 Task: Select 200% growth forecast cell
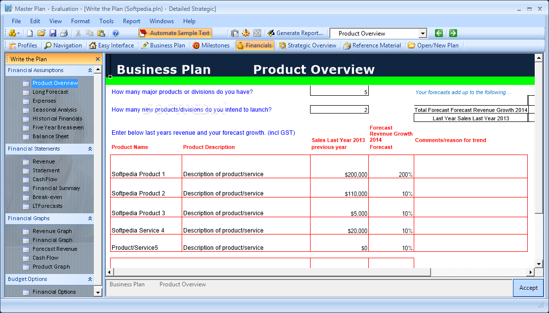tap(391, 167)
